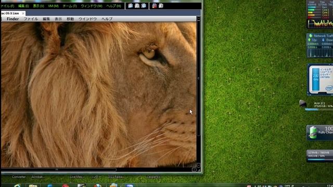Click the Fully Charged battery gadget

[x=320, y=132]
